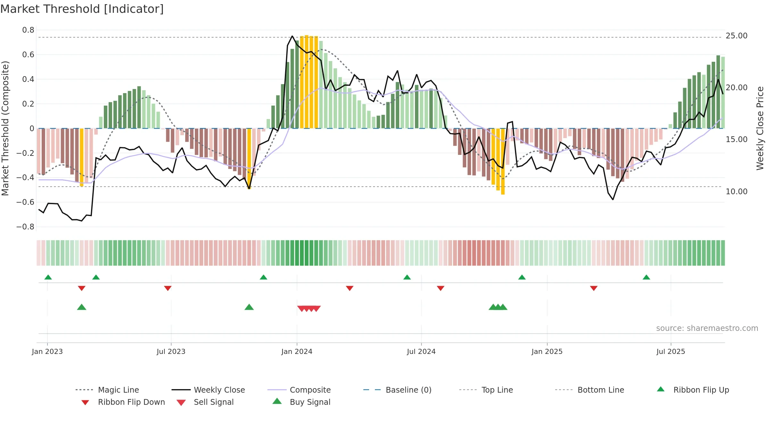Click ribbon flip up marker near June 2025
769x432 pixels.
[646, 277]
